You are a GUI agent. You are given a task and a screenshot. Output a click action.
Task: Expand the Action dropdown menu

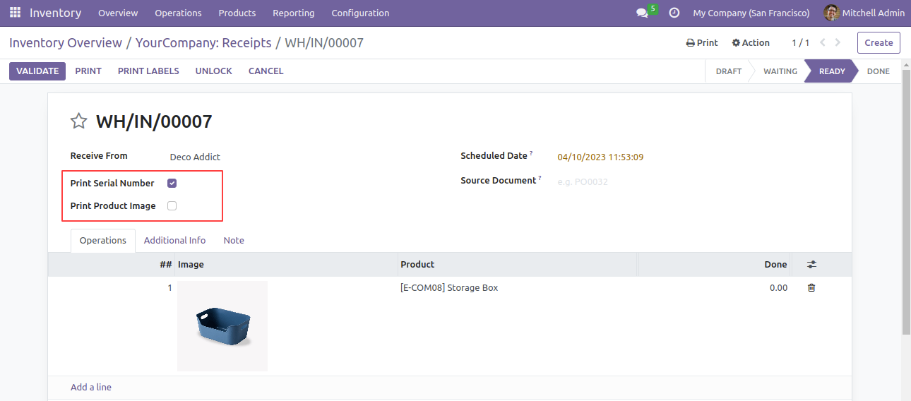pos(751,42)
